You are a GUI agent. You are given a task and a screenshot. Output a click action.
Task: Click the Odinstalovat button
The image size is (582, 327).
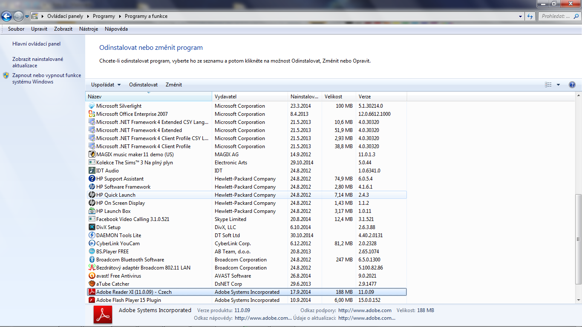tap(143, 85)
